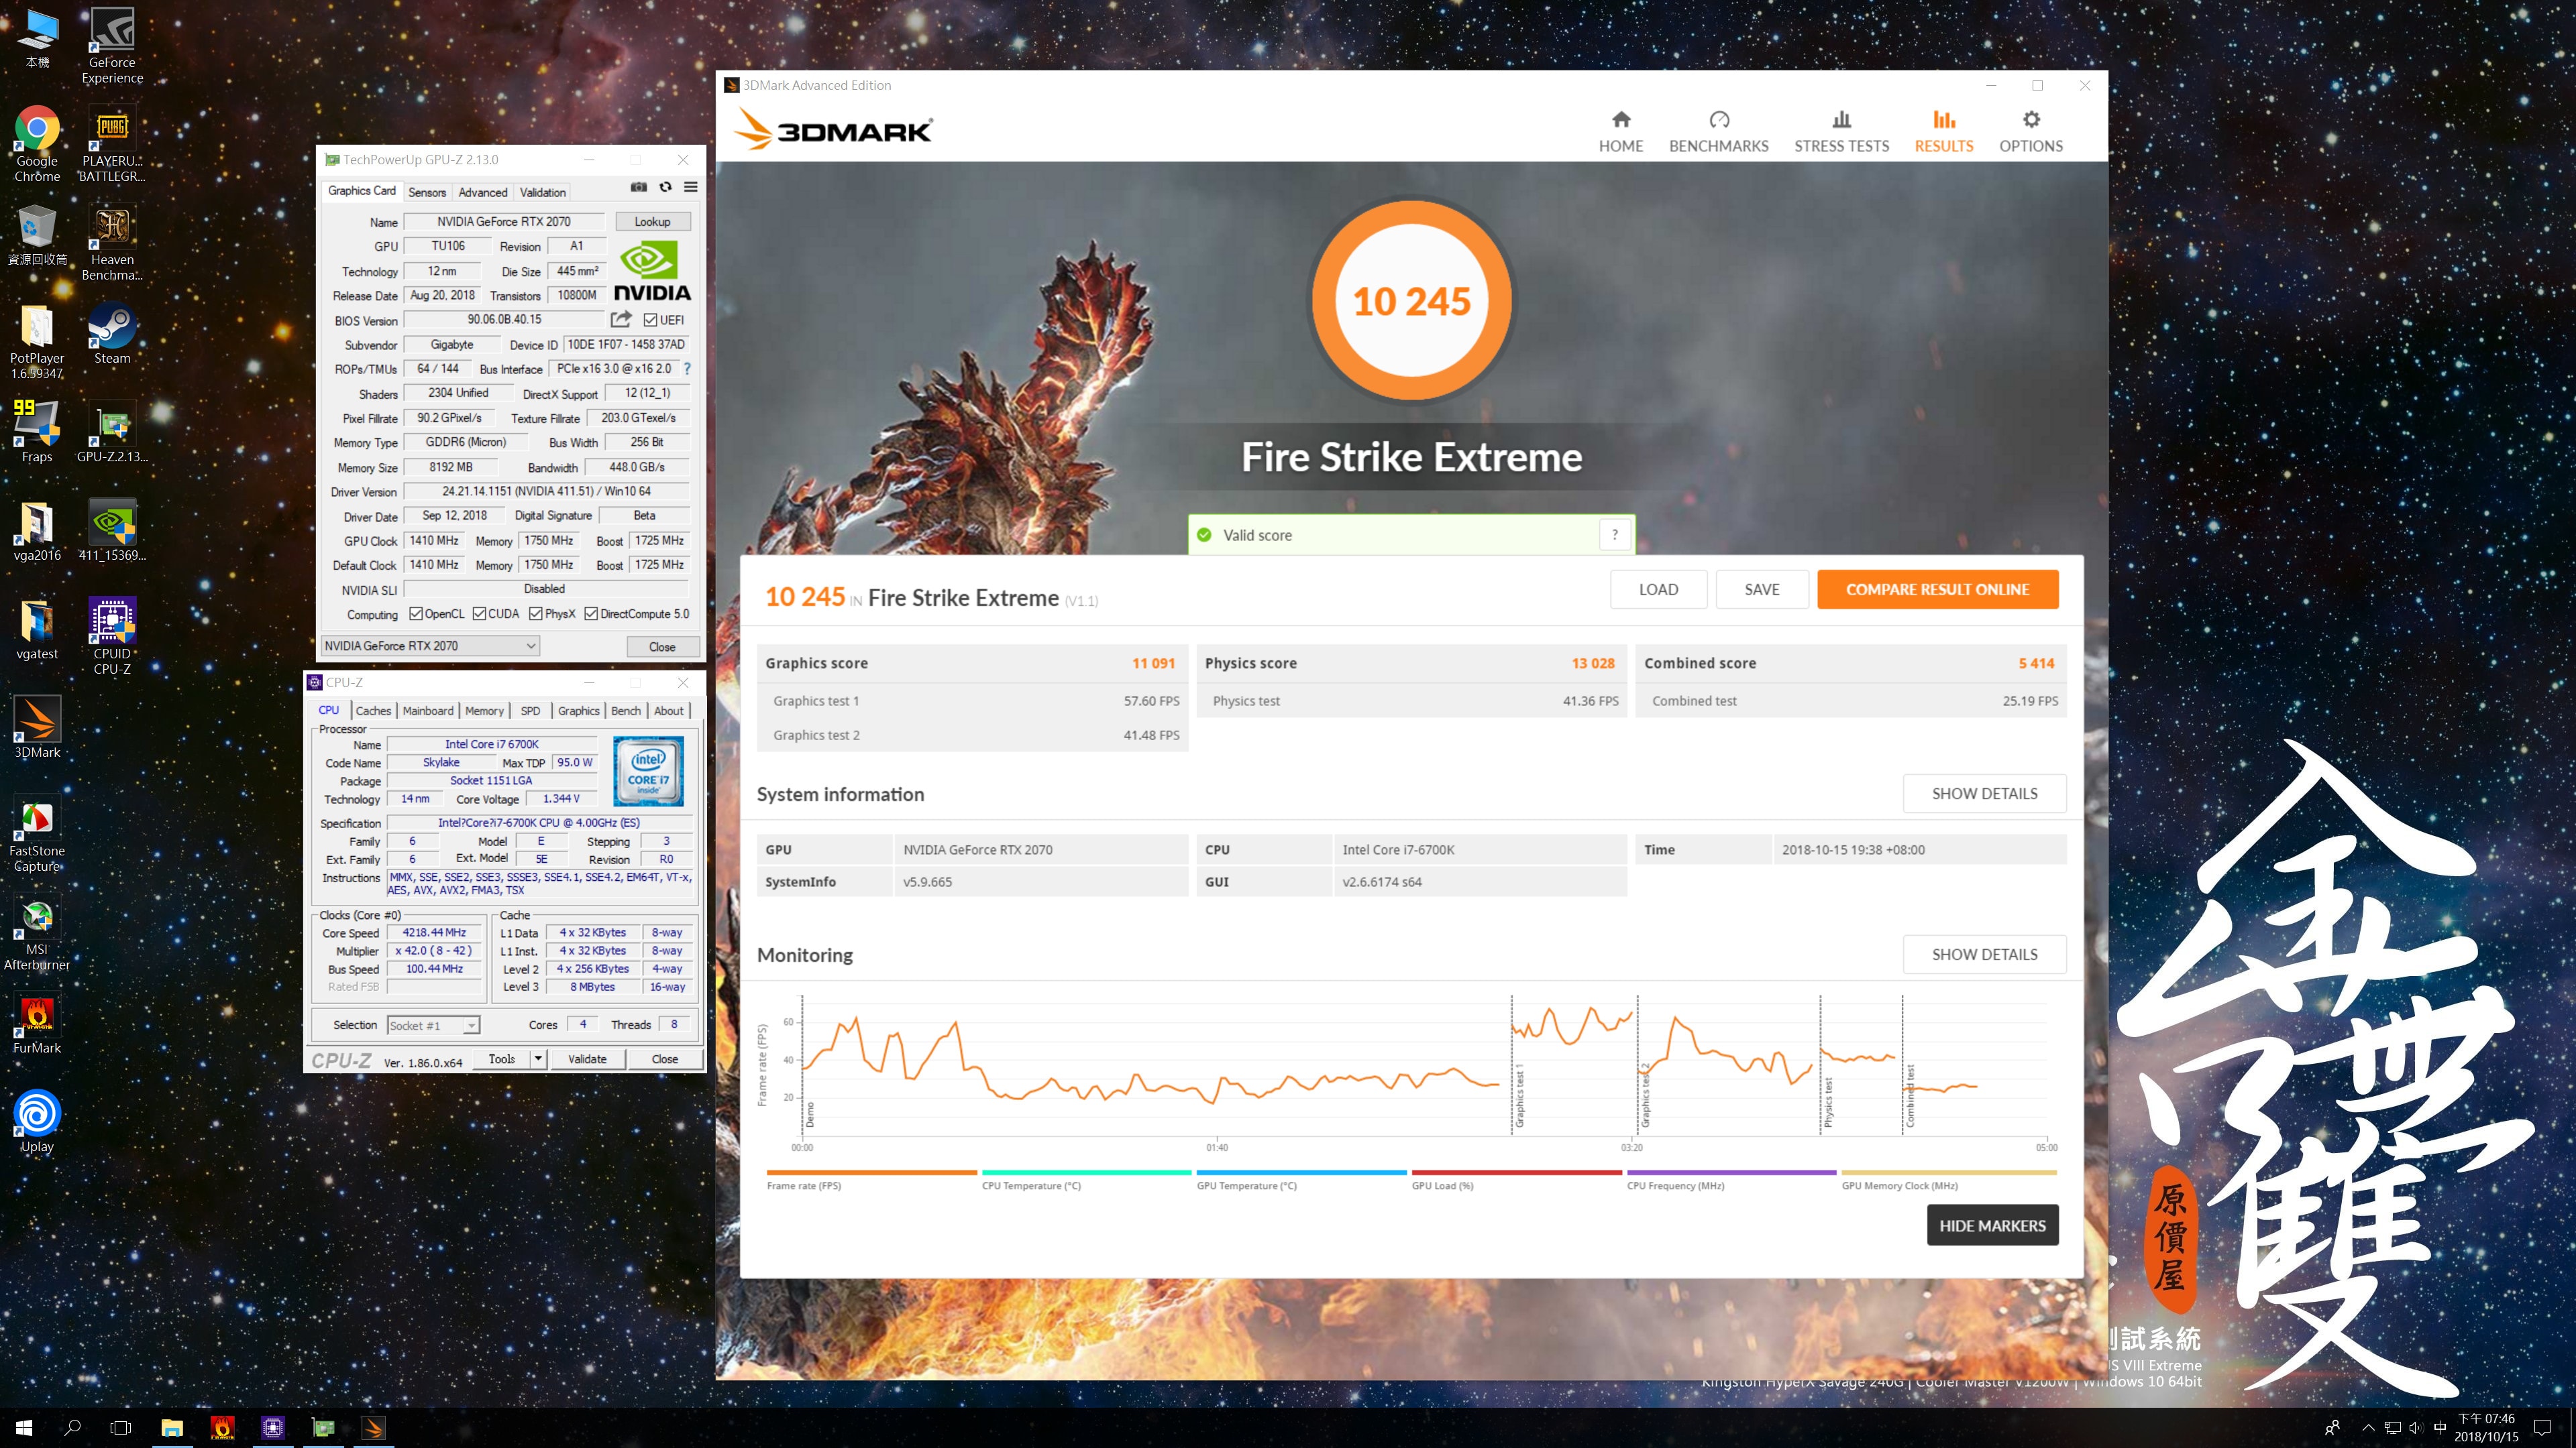Click COMPARE RESULT ONLINE button
2576x1448 pixels.
[x=1937, y=590]
